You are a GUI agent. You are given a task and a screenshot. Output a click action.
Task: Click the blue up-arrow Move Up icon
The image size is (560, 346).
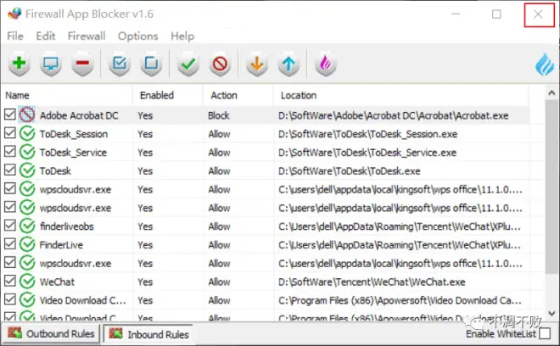(x=288, y=64)
